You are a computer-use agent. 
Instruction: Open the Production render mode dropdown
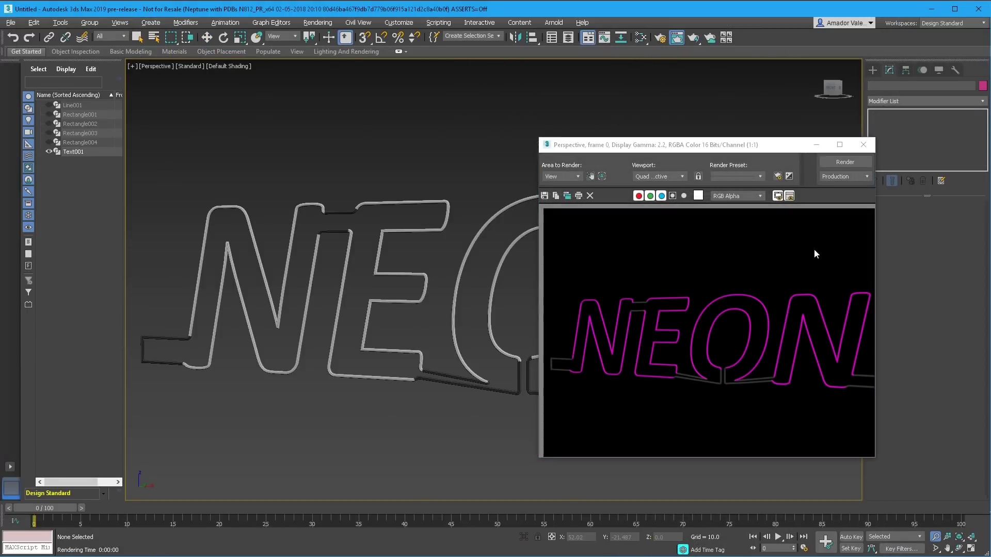(x=845, y=176)
